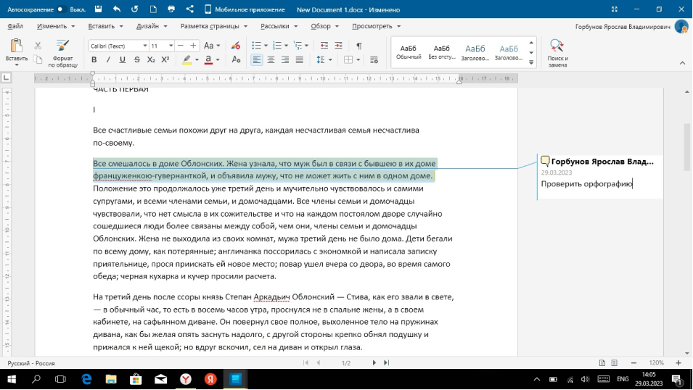The width and height of the screenshot is (693, 390).
Task: Toggle Underline formatting
Action: [x=123, y=59]
